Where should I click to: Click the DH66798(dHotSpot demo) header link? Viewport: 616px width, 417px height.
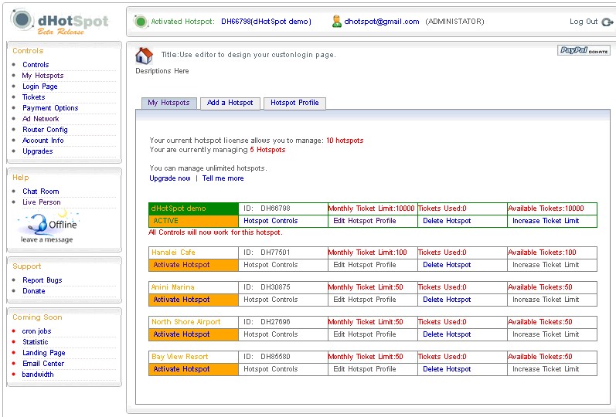pos(267,22)
